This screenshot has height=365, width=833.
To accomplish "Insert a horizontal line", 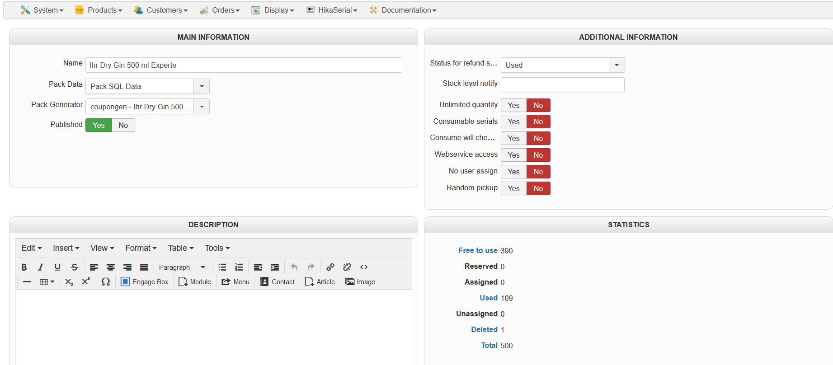I will point(27,282).
